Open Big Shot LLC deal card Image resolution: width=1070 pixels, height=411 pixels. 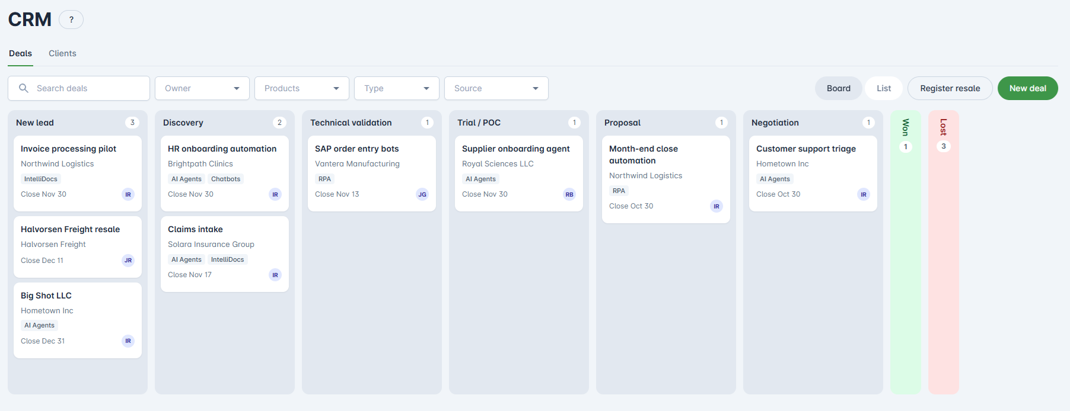click(x=78, y=320)
